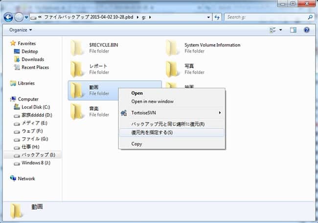Open the ファイル (G:) drive
The height and width of the screenshot is (223, 318).
coord(35,139)
